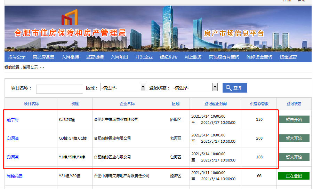Expand the 登记状态 dropdown
The image size is (313, 189).
click(195, 87)
